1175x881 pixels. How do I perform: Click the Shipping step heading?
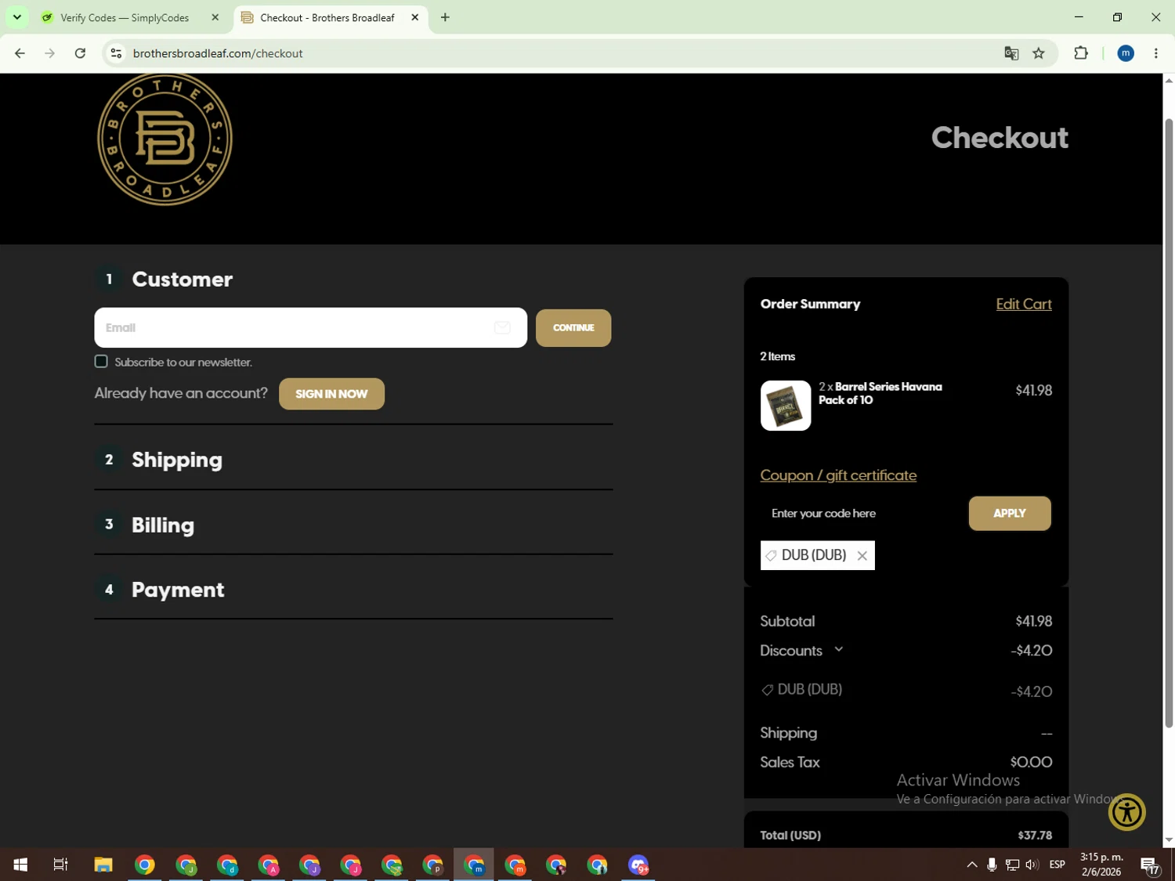pyautogui.click(x=177, y=460)
